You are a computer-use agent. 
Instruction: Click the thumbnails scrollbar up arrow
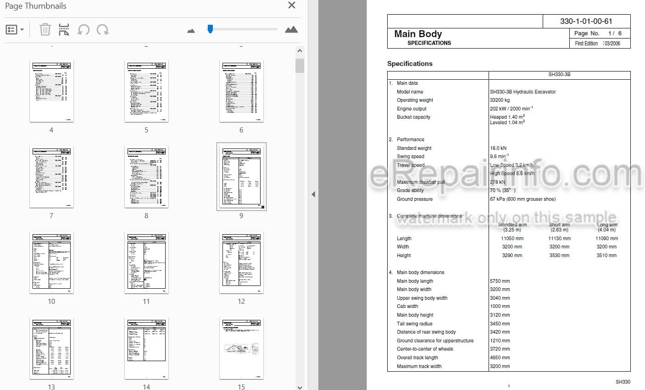(300, 51)
